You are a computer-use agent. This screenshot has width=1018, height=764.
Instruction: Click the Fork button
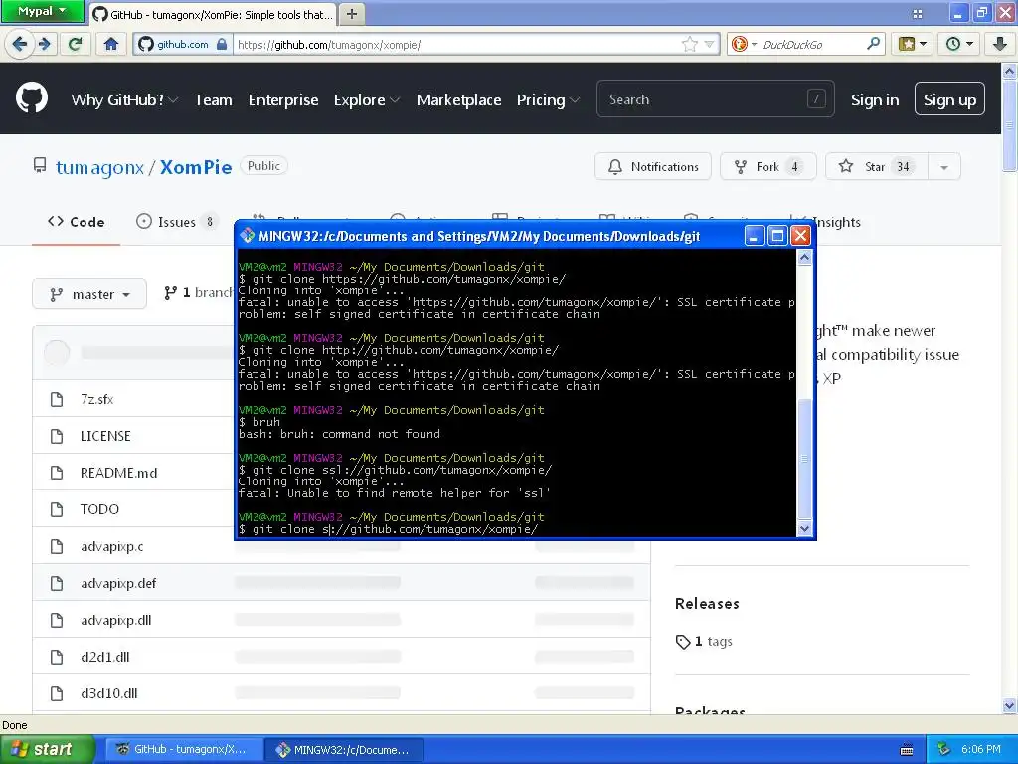(x=767, y=167)
